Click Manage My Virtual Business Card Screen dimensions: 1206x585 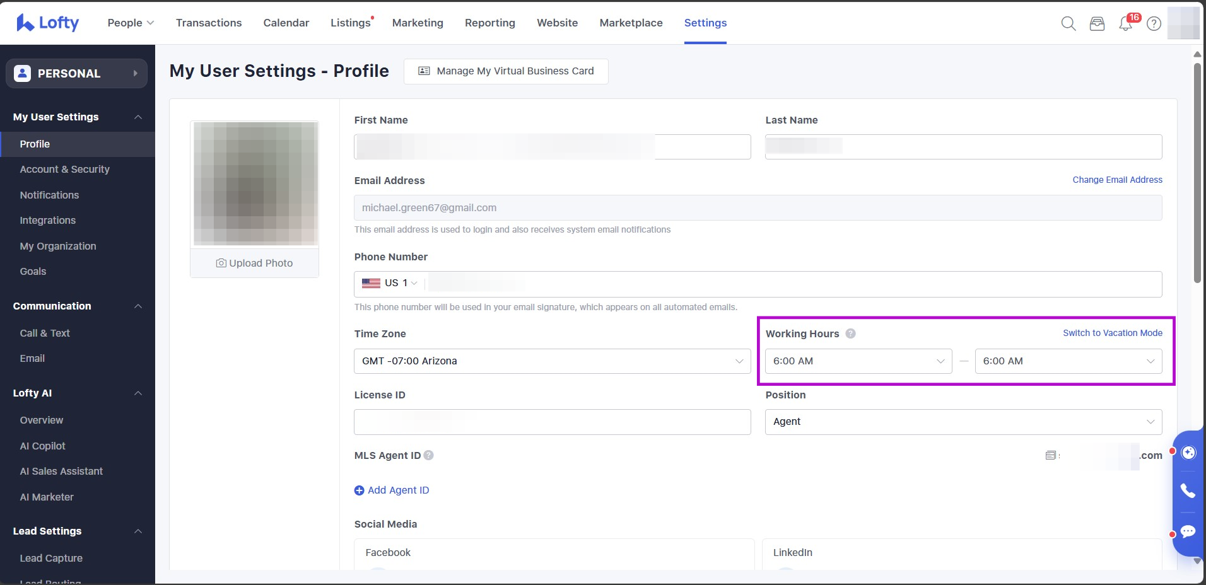[x=506, y=71]
